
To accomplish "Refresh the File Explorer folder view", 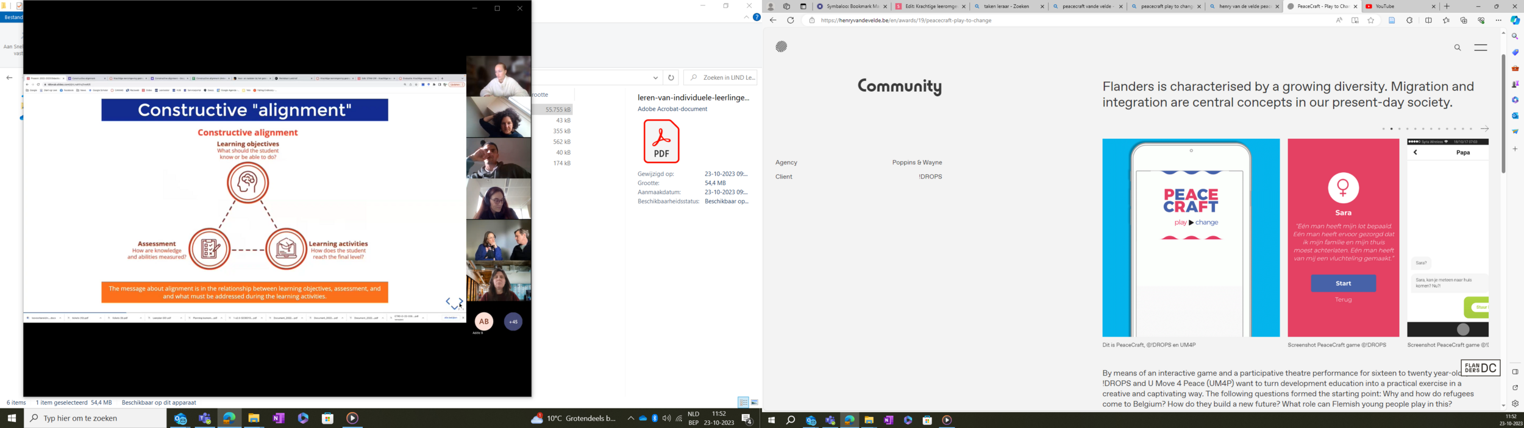I will coord(671,77).
